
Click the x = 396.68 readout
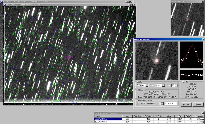tap(192, 84)
